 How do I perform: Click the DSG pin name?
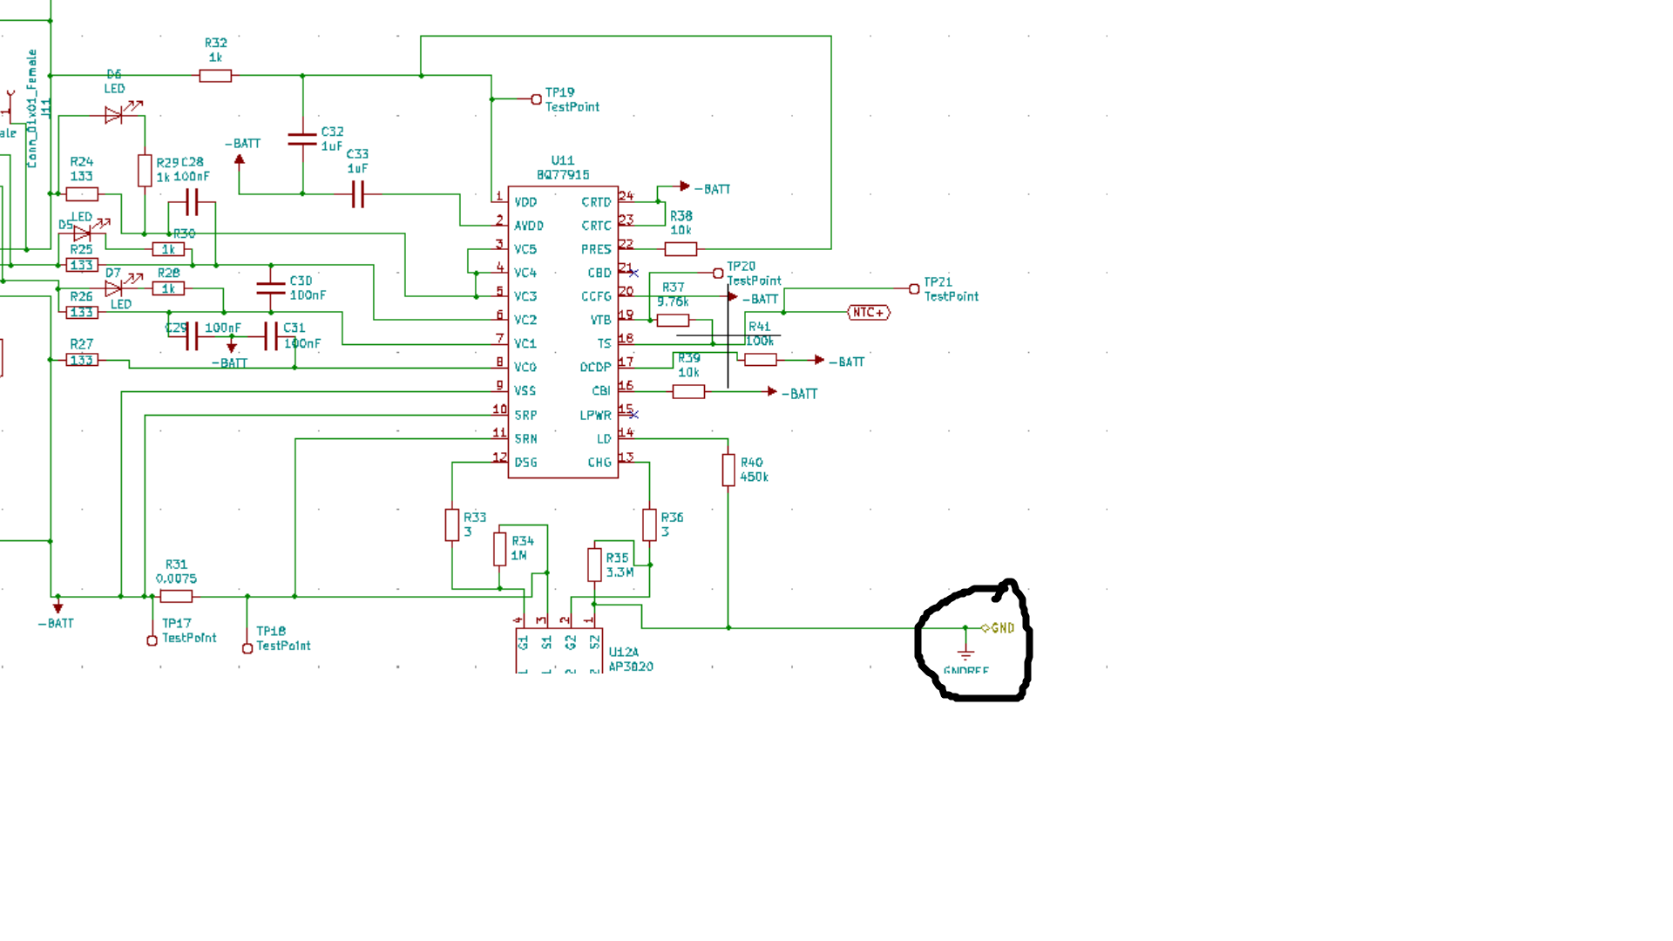pyautogui.click(x=525, y=463)
